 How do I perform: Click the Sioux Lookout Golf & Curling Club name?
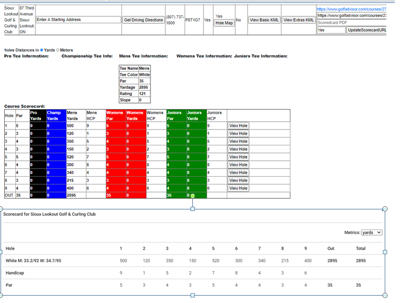11,20
